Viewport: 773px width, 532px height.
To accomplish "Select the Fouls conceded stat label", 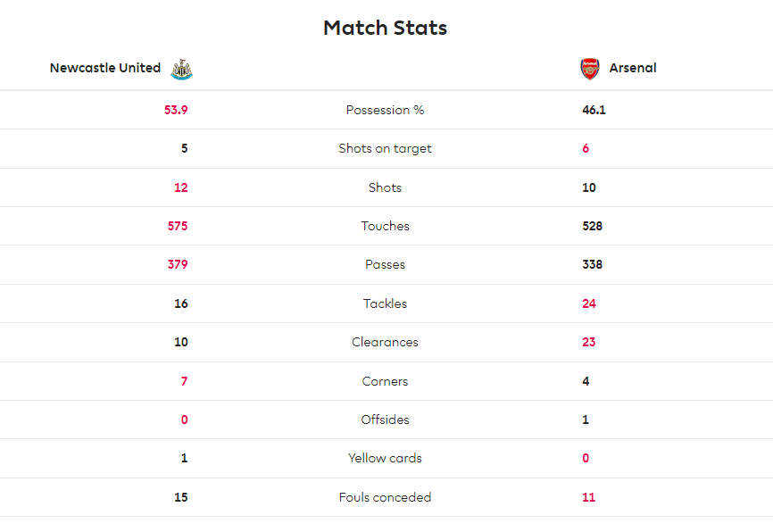I will coord(385,497).
